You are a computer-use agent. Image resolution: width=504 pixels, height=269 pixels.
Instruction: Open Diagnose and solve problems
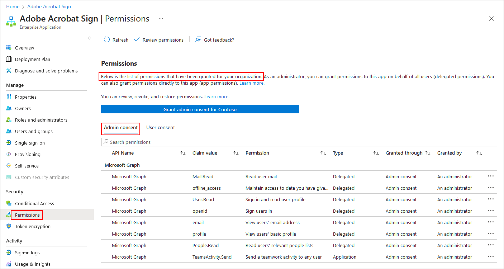(x=46, y=71)
